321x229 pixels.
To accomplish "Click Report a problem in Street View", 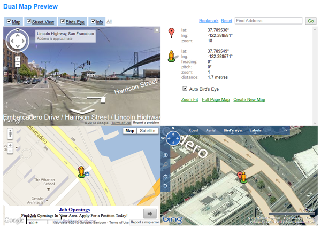I will 146,123.
